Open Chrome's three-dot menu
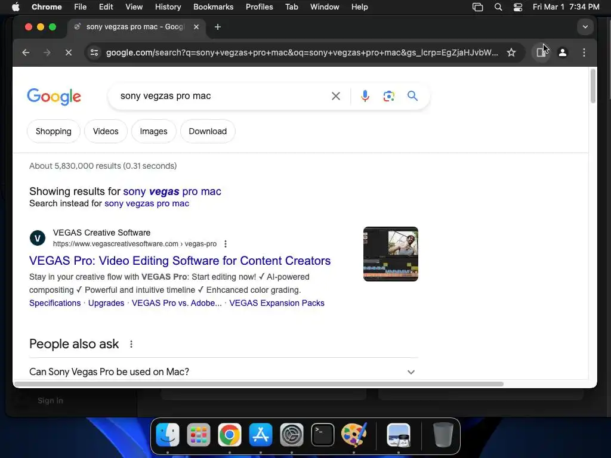The image size is (611, 458). click(584, 52)
